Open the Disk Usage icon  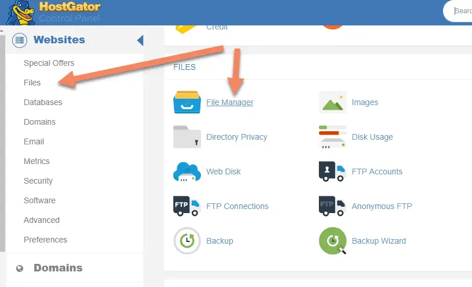coord(333,137)
